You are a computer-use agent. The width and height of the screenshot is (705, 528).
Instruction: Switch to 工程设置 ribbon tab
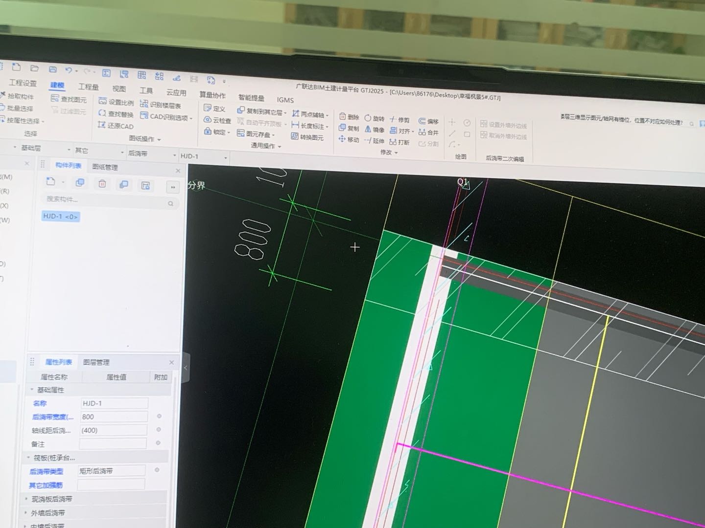(x=23, y=83)
